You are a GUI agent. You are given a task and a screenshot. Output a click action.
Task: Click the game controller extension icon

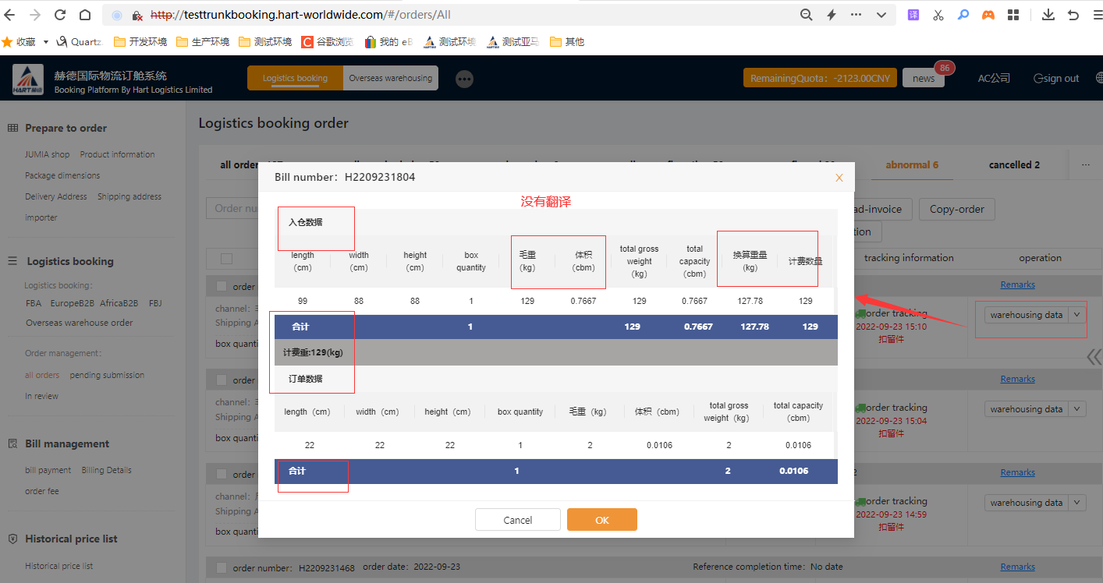(x=988, y=15)
